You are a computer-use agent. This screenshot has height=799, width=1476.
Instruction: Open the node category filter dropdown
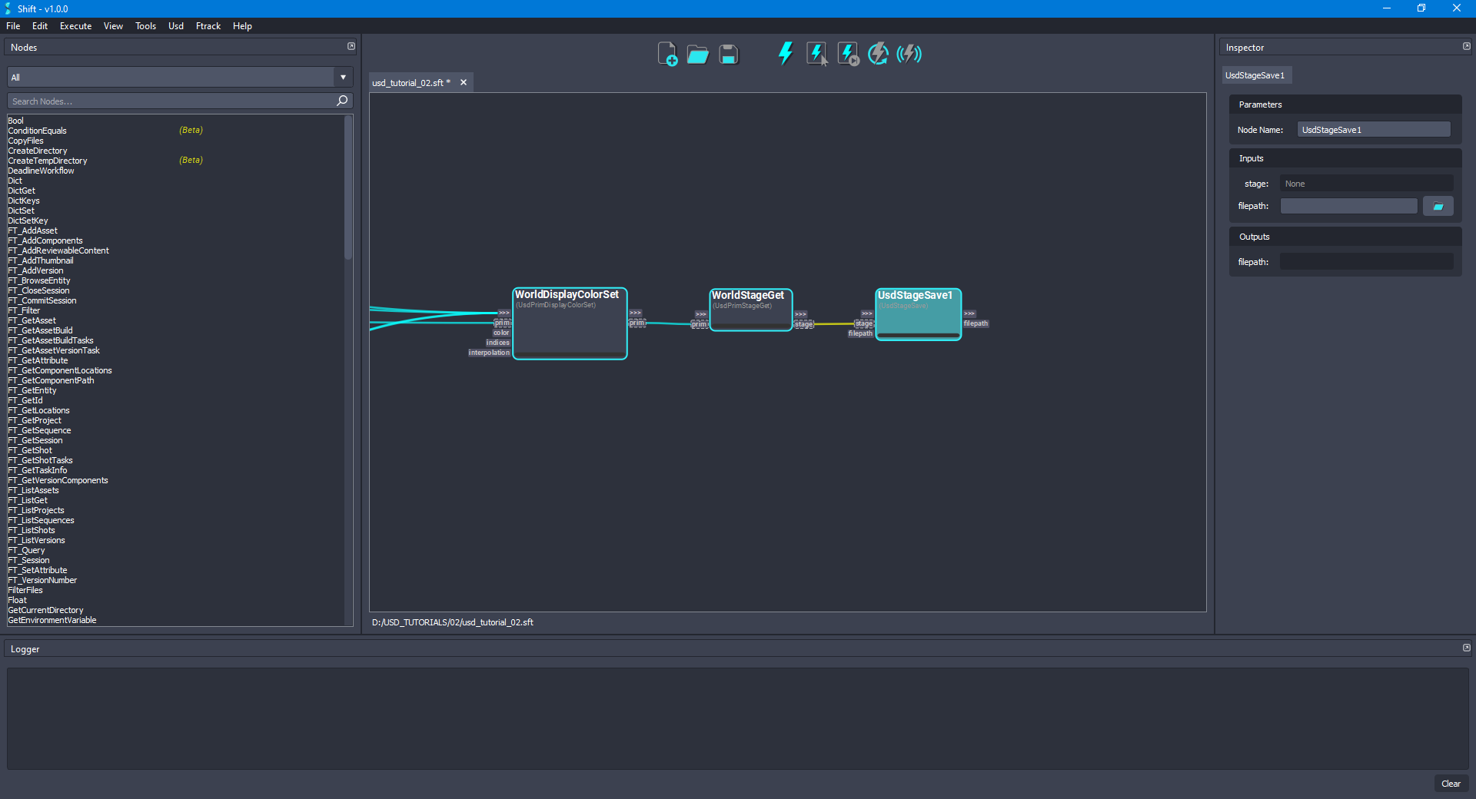click(342, 77)
